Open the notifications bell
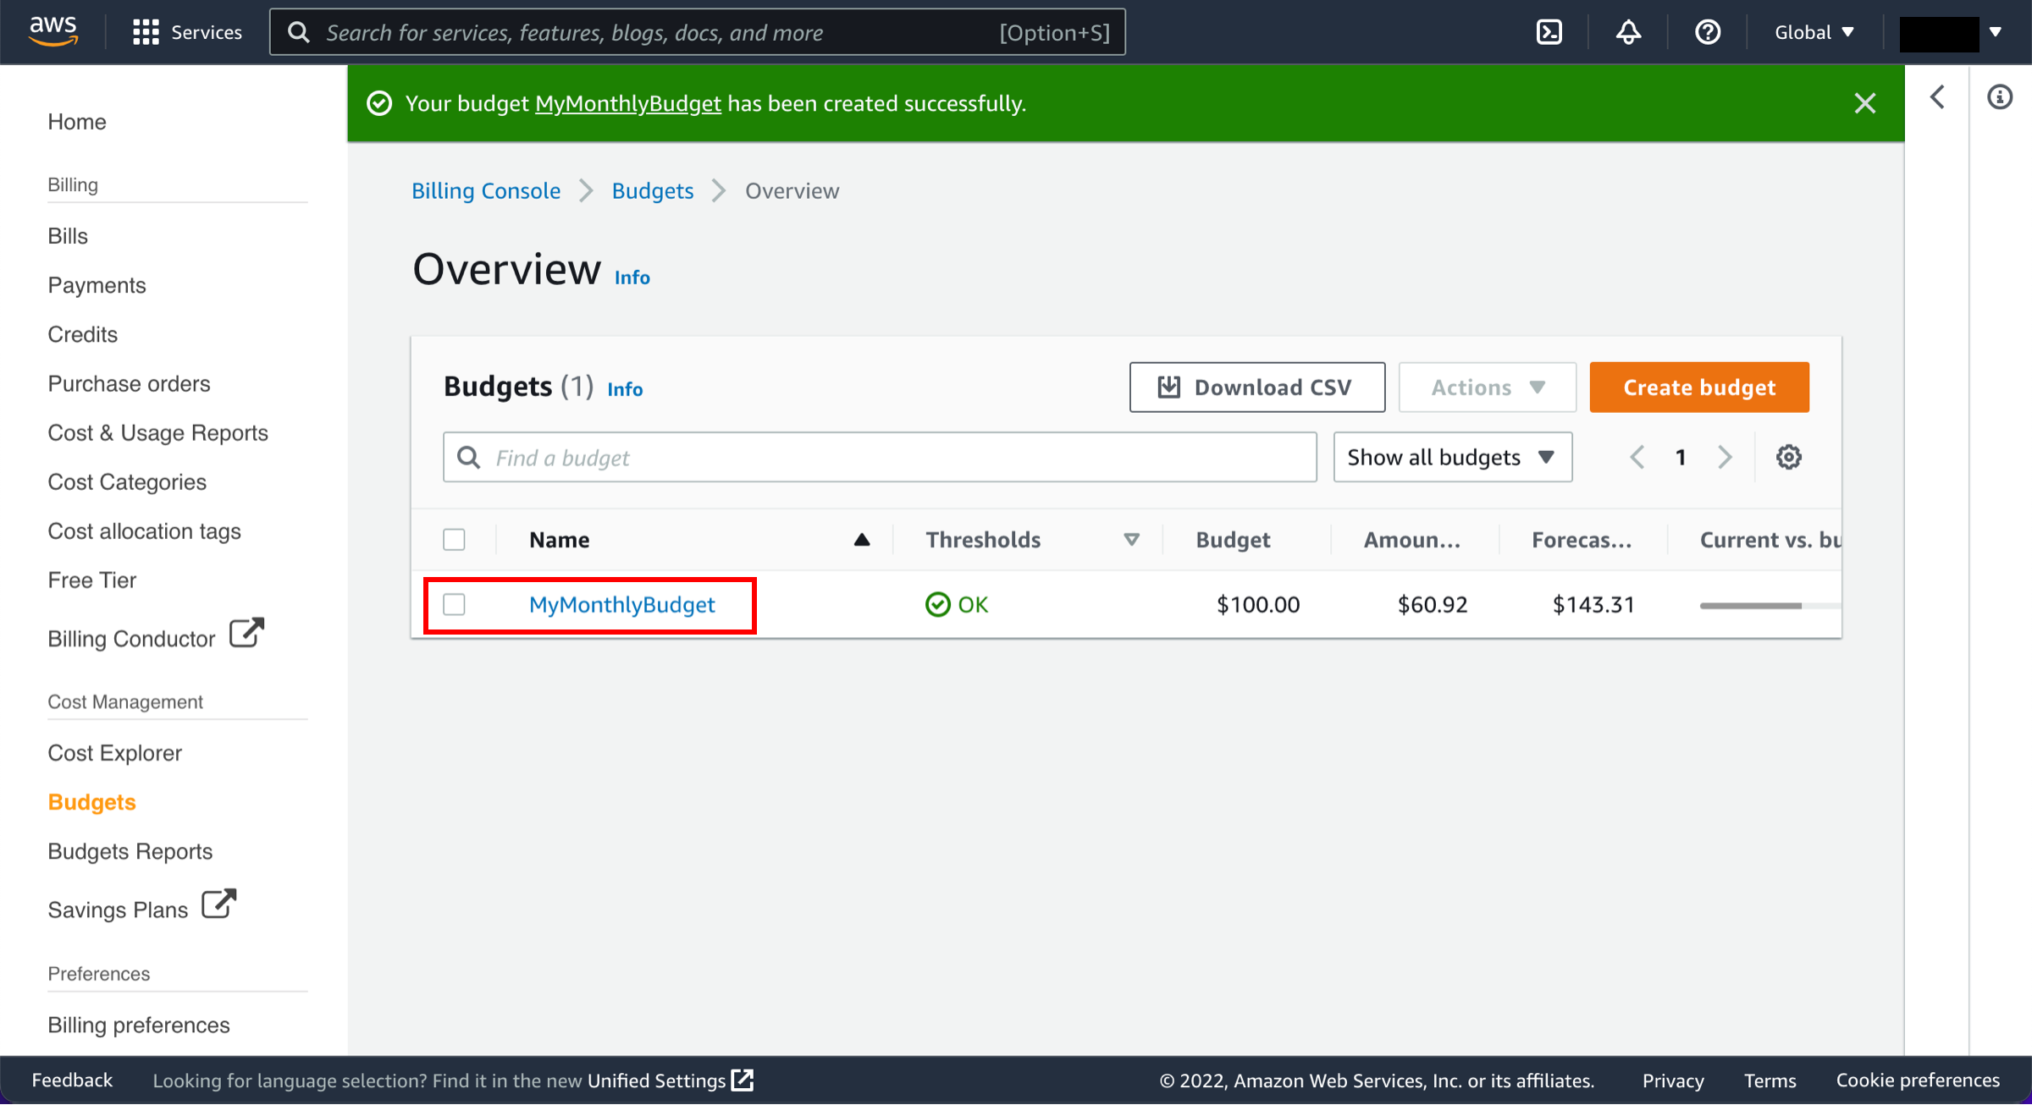 click(1628, 32)
